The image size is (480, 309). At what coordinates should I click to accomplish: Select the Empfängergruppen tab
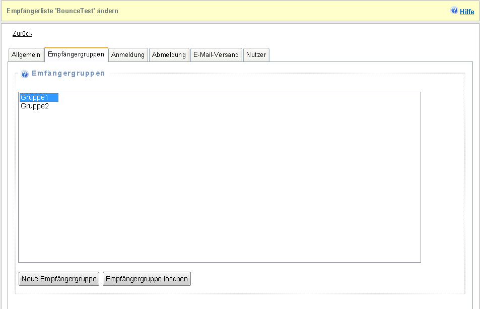coord(76,54)
